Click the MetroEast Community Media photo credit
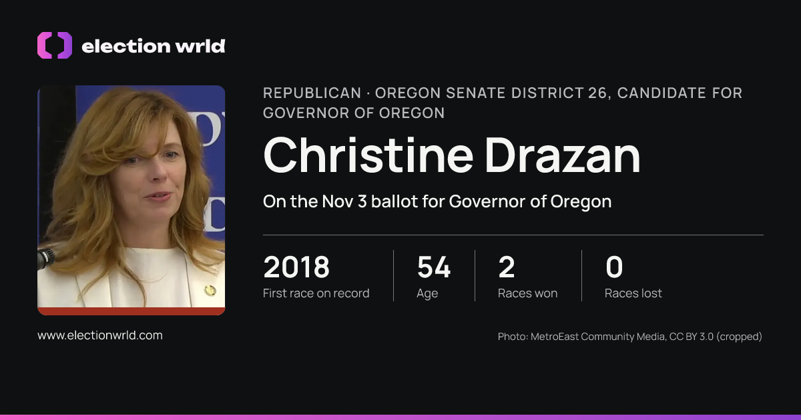 (630, 337)
